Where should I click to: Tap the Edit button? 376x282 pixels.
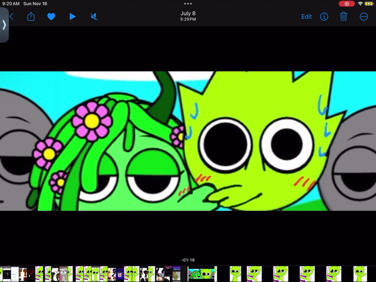coord(307,16)
